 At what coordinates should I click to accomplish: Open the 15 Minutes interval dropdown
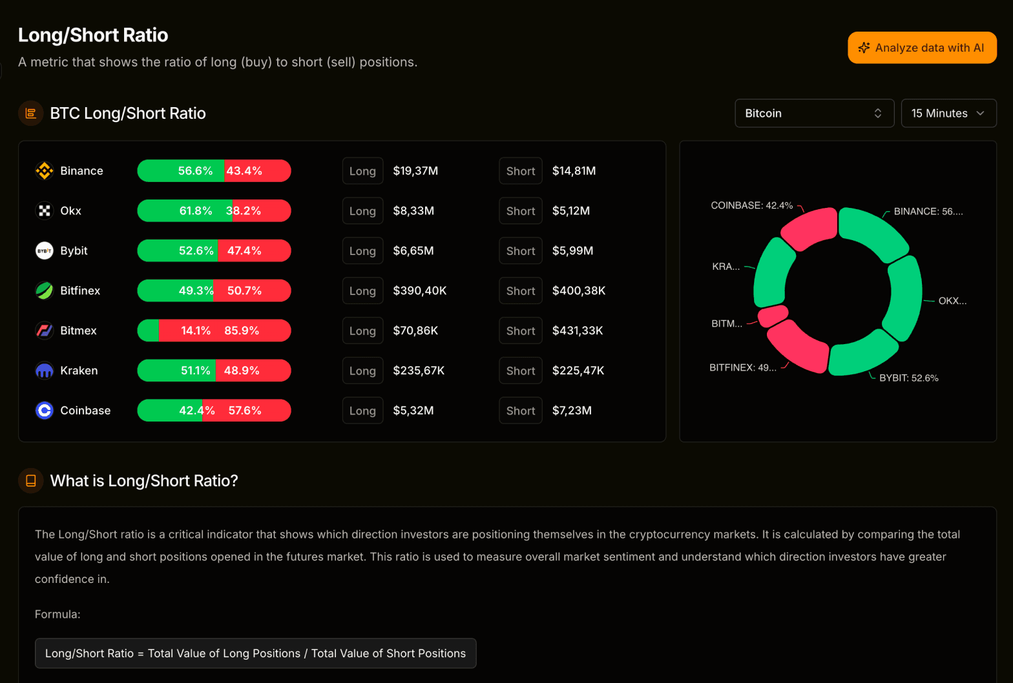948,113
